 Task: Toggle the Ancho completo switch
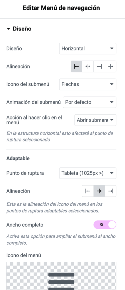coord(105,225)
